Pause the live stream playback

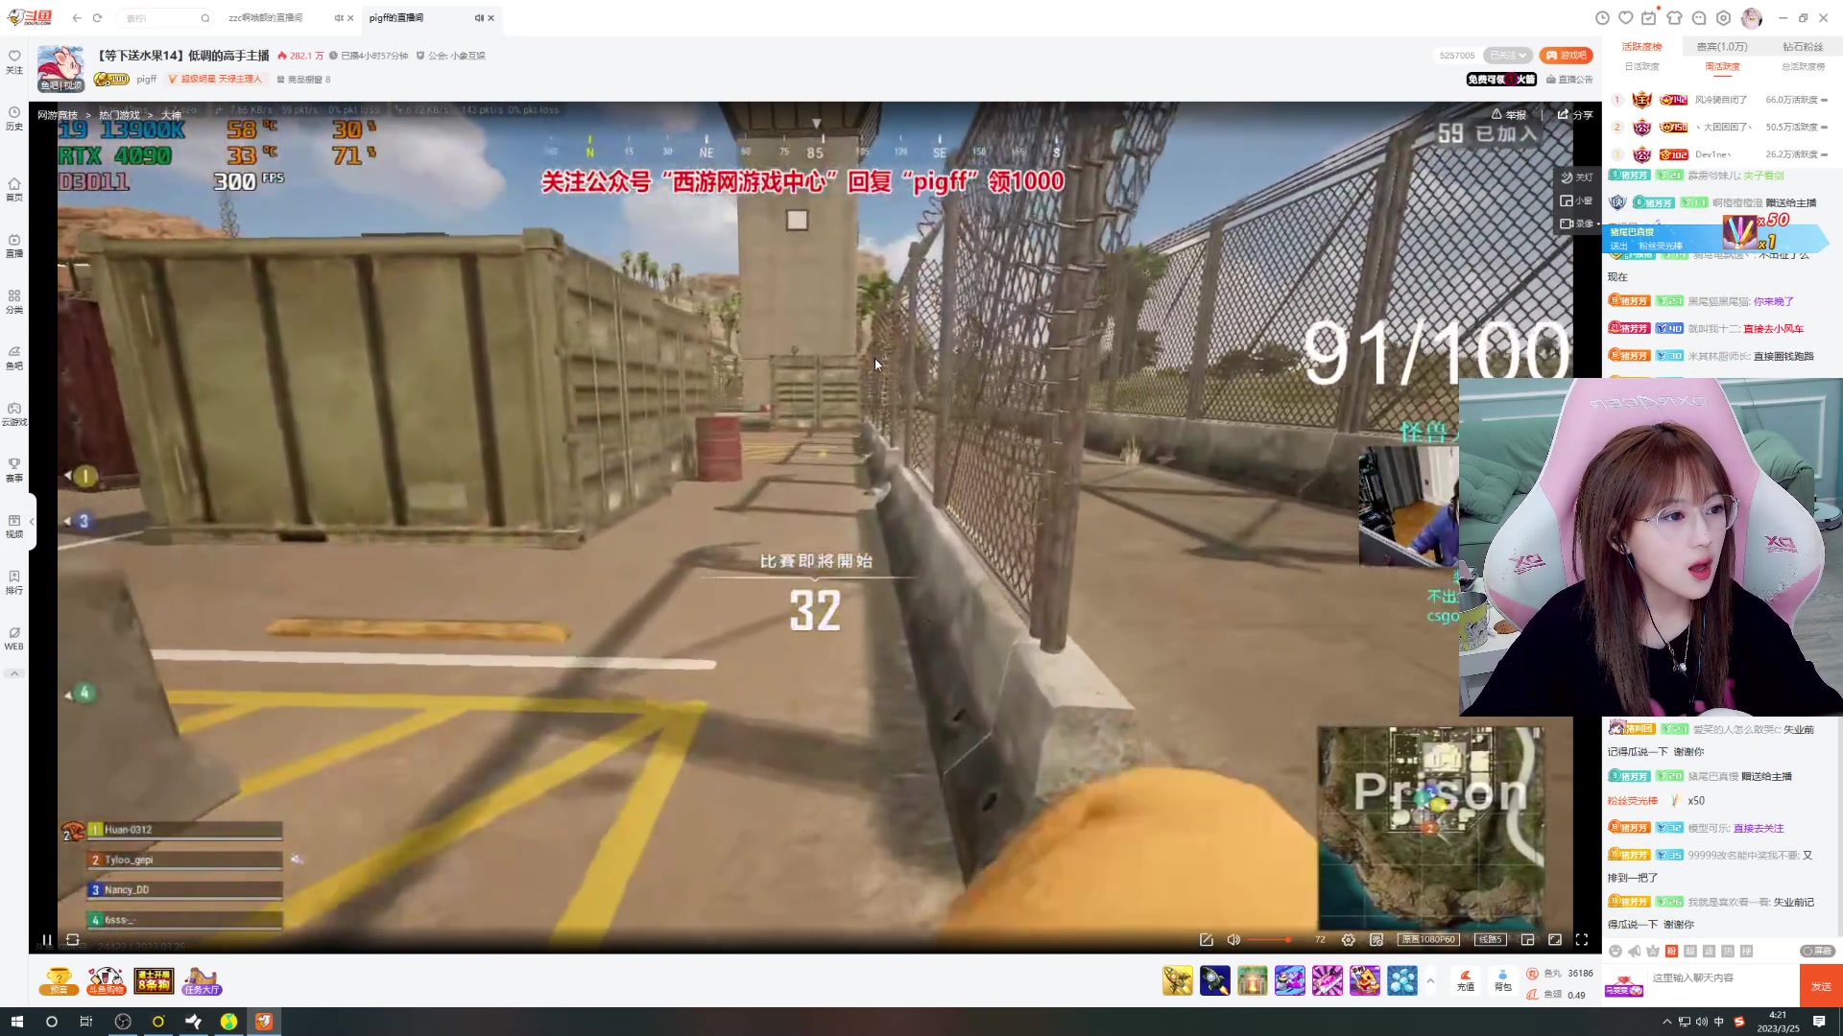pyautogui.click(x=46, y=940)
